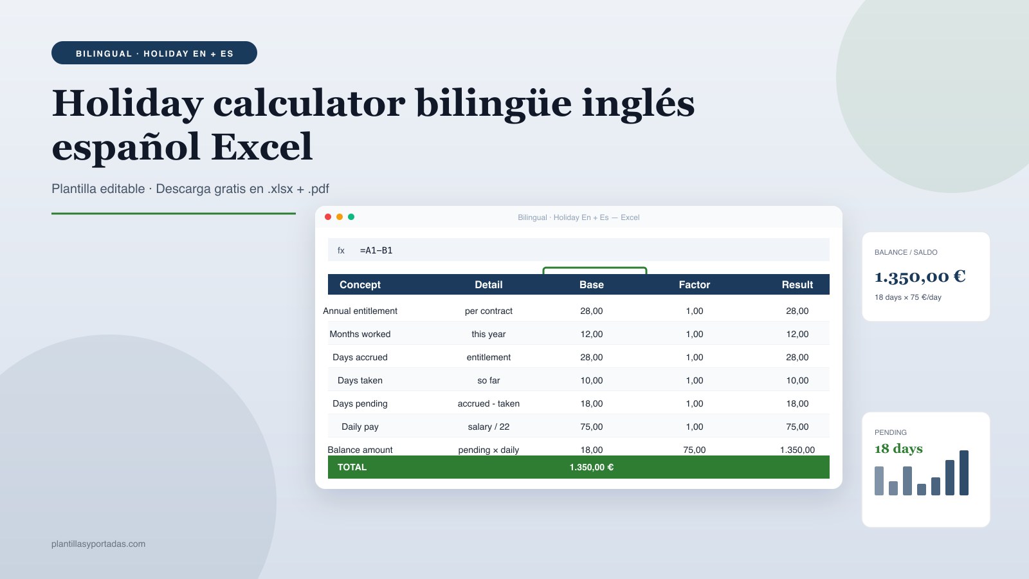The image size is (1029, 579).
Task: Click the tallest bar in Pending chart
Action: [x=964, y=473]
